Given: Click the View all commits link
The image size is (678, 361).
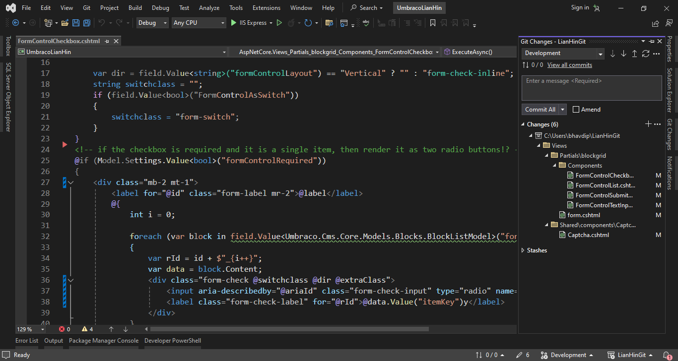Looking at the screenshot, I should 570,65.
